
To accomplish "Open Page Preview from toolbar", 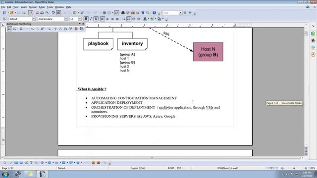I will point(47,13).
